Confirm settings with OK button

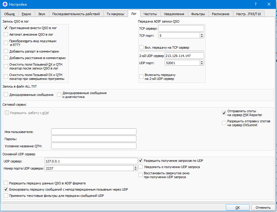[237, 208]
